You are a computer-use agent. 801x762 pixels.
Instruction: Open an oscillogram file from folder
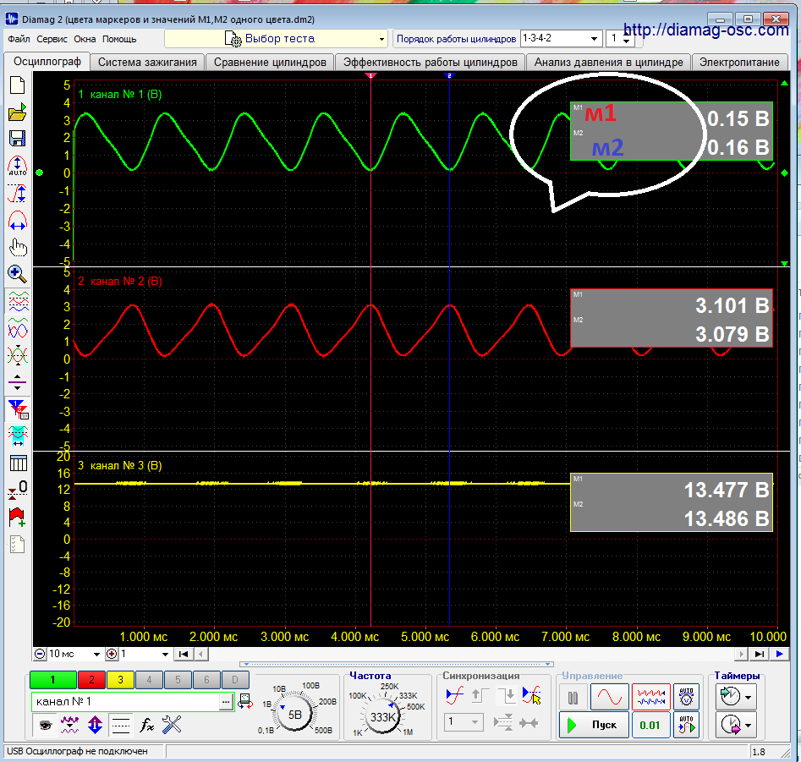[18, 112]
